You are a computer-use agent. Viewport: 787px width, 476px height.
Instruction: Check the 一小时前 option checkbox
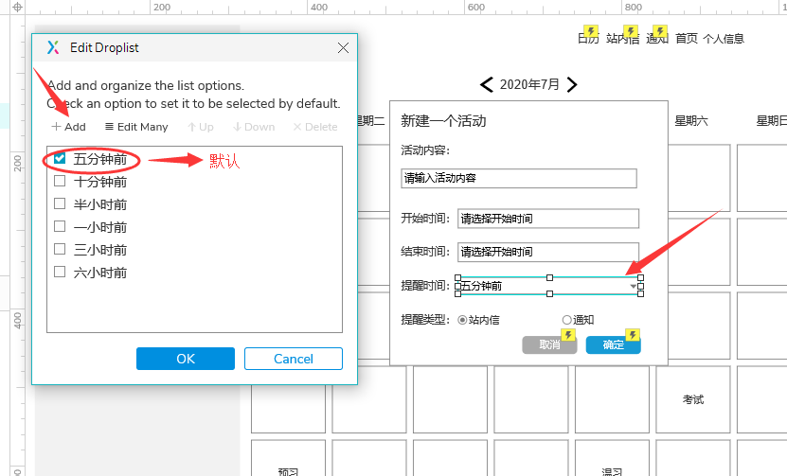click(x=60, y=226)
